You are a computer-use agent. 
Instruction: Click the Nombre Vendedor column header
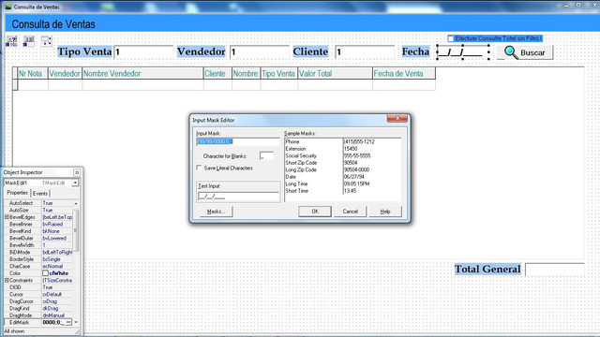click(142, 73)
